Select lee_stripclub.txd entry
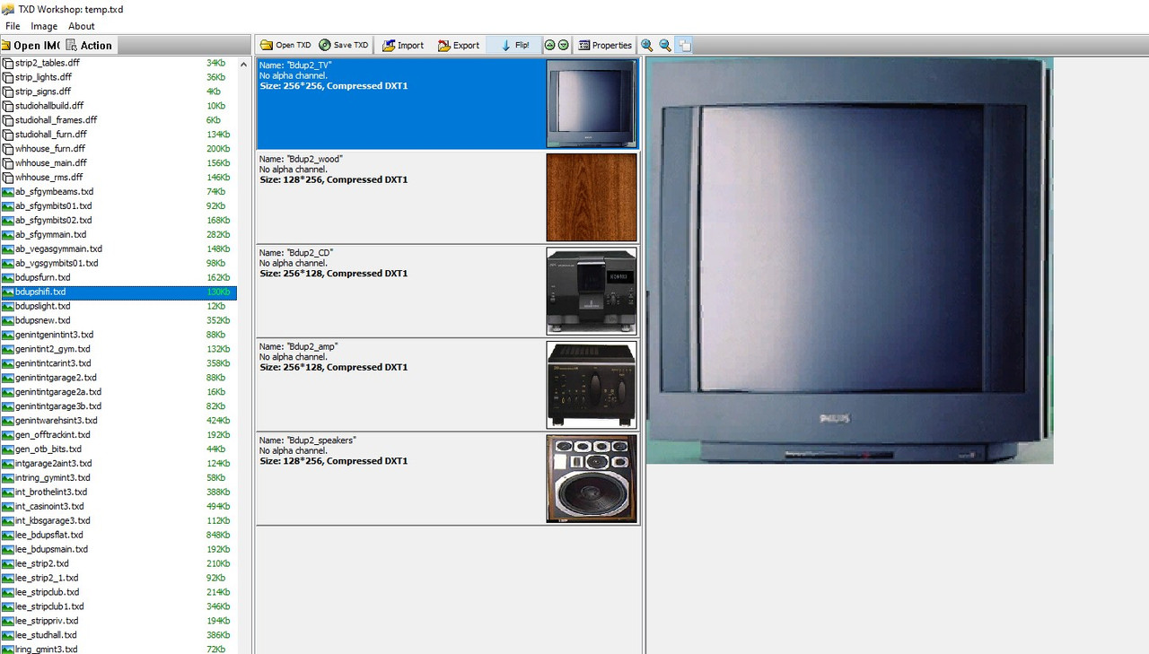Screen dimensions: 1149x654 pyautogui.click(x=118, y=593)
